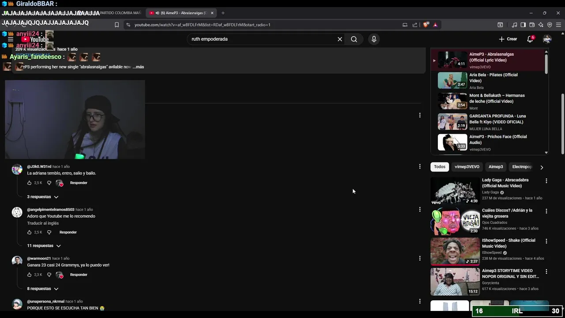This screenshot has height=318, width=565.
Task: Select the Aimep3 filter chip
Action: (x=496, y=167)
